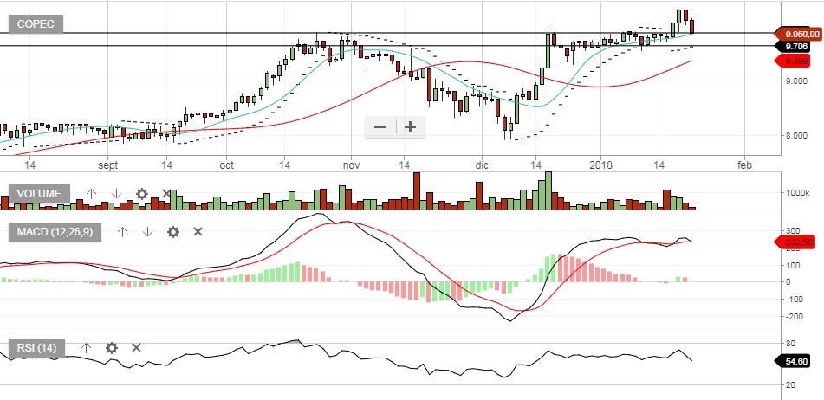Close the RSI (14) indicator
The width and height of the screenshot is (824, 400).
(x=136, y=347)
